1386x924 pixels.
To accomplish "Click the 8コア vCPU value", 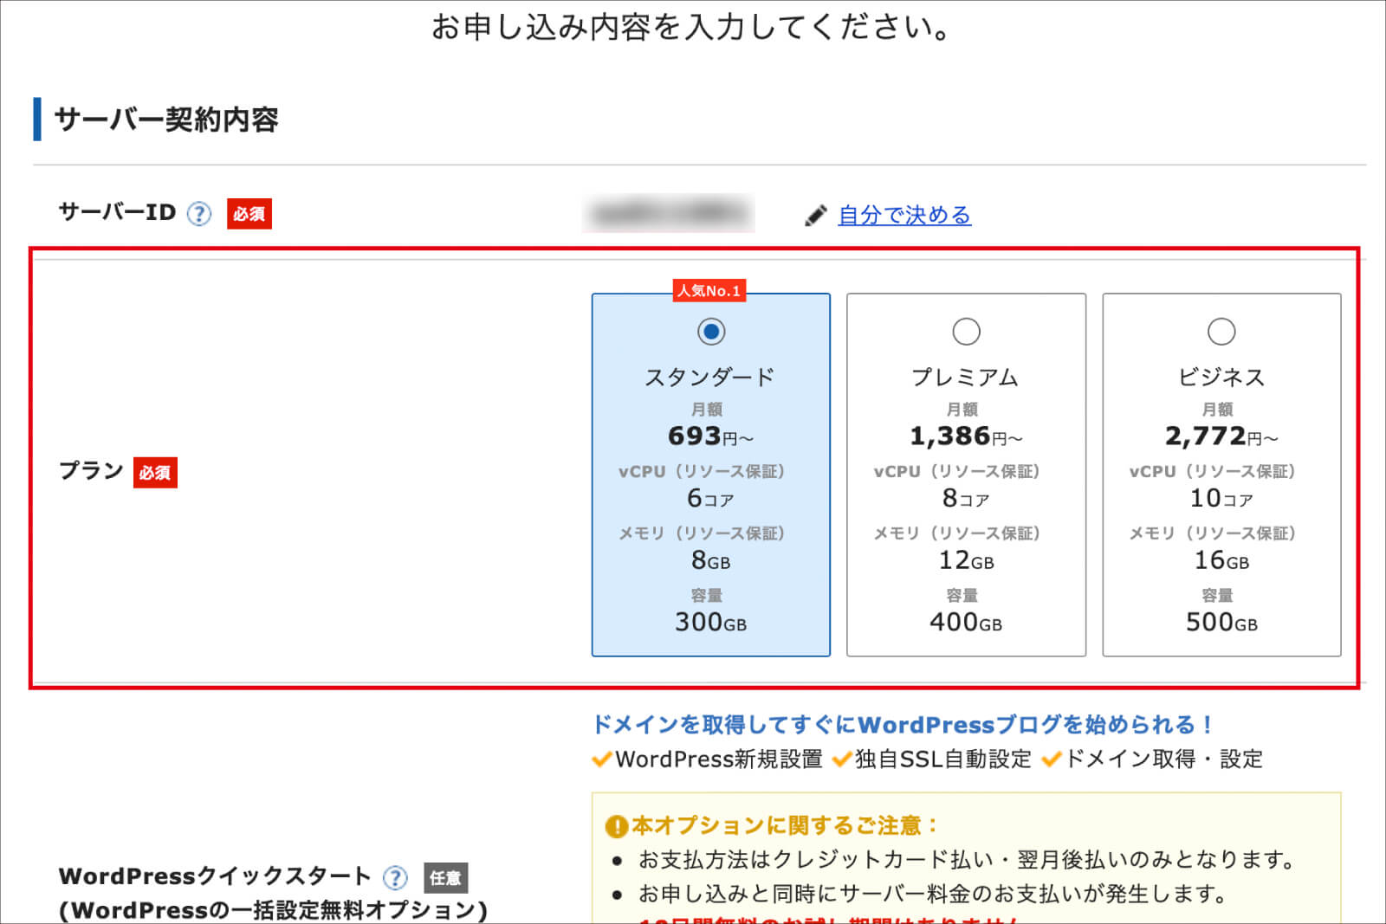I will tap(966, 499).
